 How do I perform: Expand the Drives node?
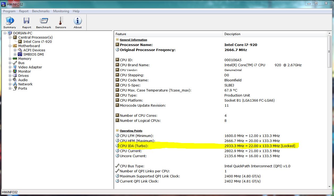[x=10, y=76]
